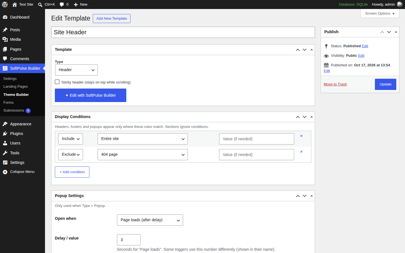Collapse the Popup Settings panel

(312, 196)
